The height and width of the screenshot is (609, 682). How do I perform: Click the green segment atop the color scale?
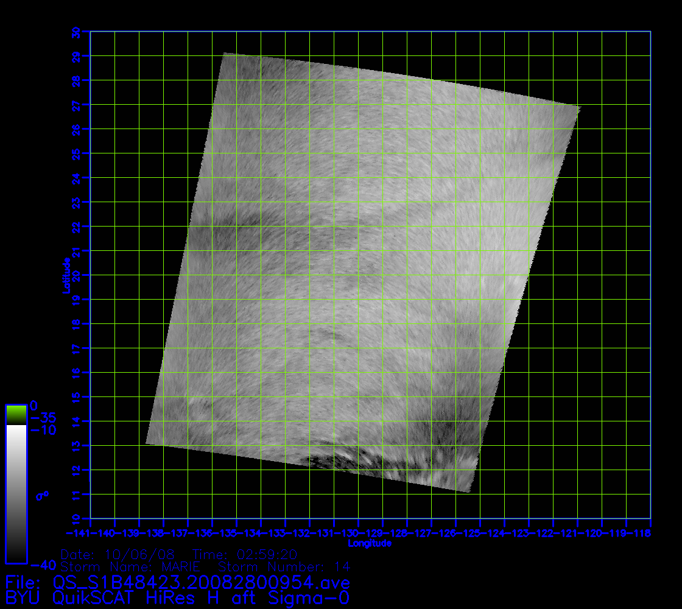click(16, 415)
